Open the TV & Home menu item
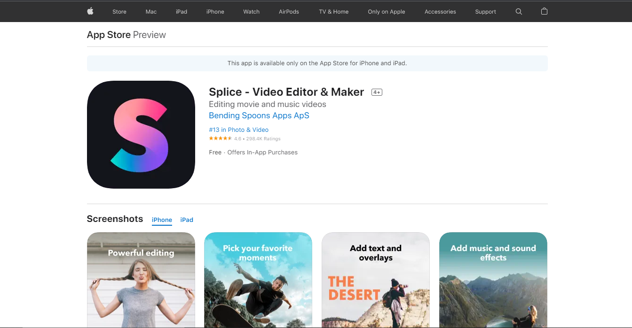The height and width of the screenshot is (328, 632). point(334,12)
